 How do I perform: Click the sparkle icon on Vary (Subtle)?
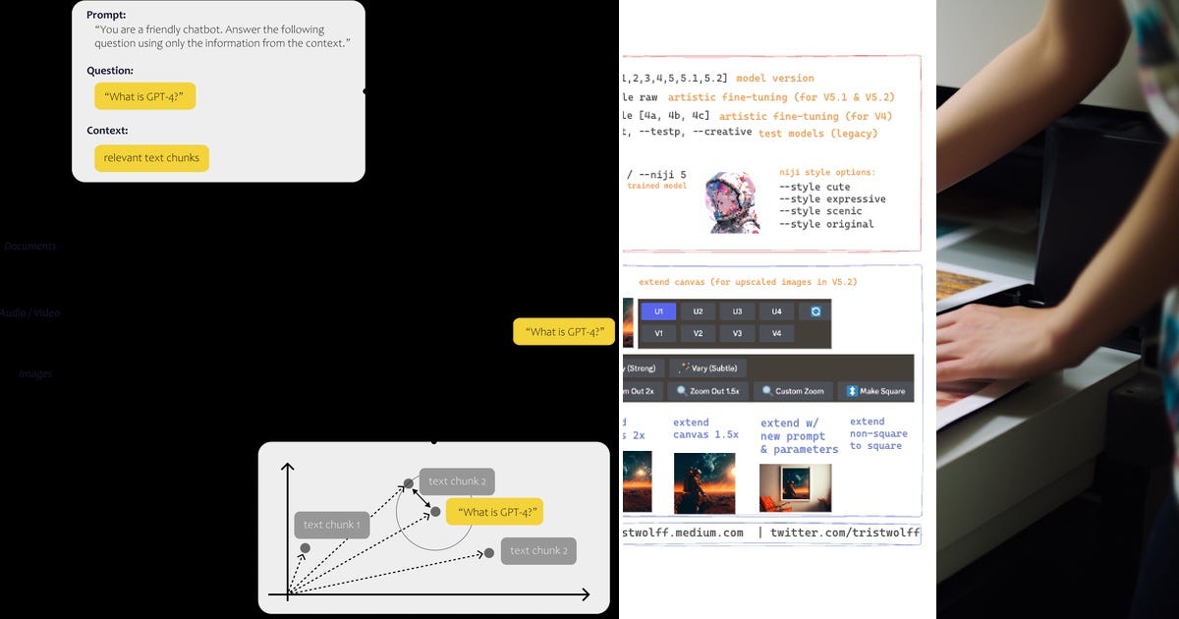(685, 367)
